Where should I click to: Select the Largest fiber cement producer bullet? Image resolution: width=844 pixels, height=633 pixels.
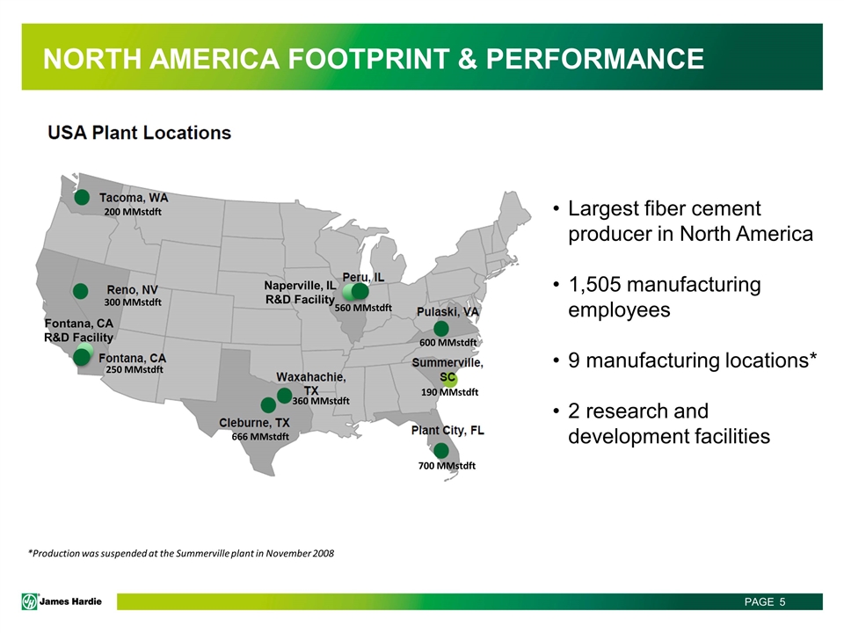[689, 222]
